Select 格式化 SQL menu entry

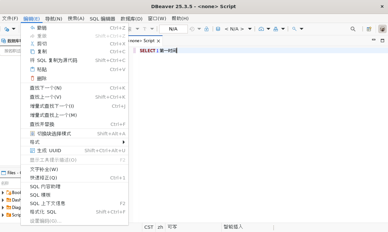pyautogui.click(x=74, y=212)
